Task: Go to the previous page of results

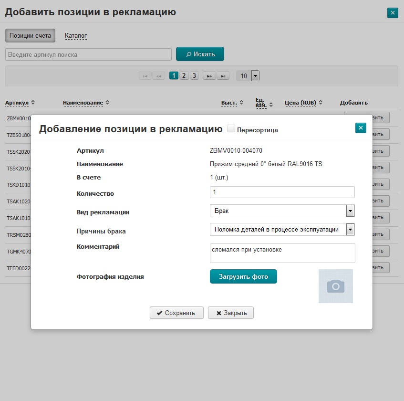Action: point(158,76)
